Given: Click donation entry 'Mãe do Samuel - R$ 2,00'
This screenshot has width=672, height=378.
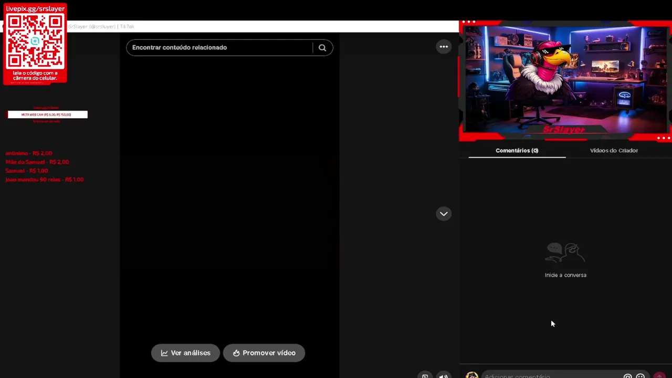Looking at the screenshot, I should click(37, 162).
